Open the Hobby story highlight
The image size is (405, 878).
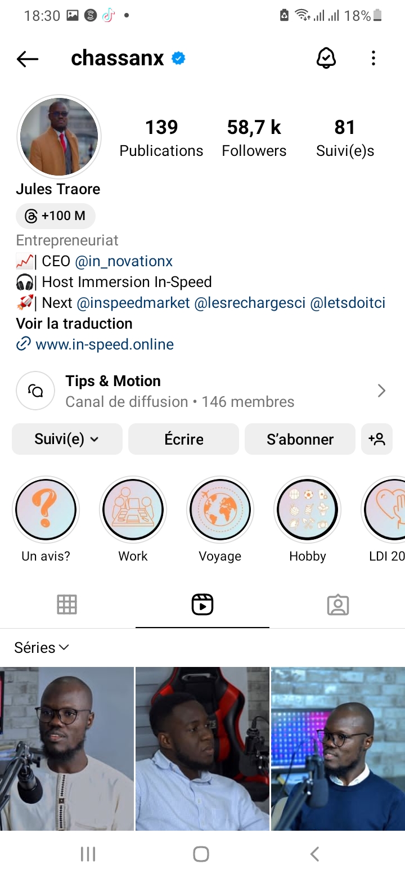point(307,510)
